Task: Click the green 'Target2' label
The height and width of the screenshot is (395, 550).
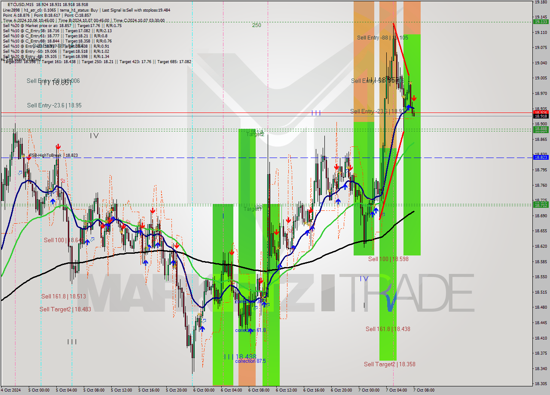Action: pos(255,134)
